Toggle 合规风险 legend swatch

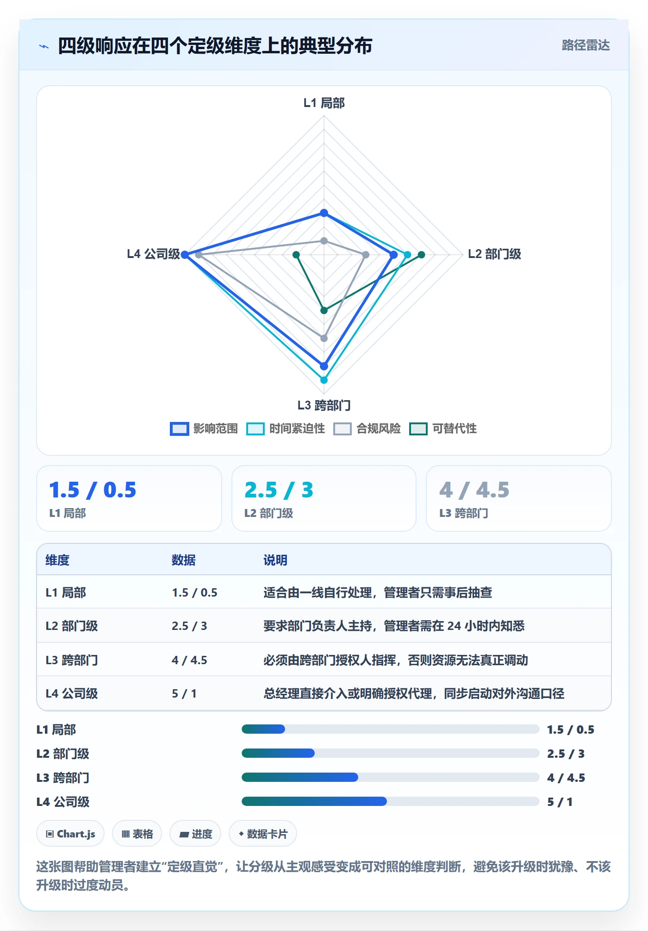[x=343, y=429]
